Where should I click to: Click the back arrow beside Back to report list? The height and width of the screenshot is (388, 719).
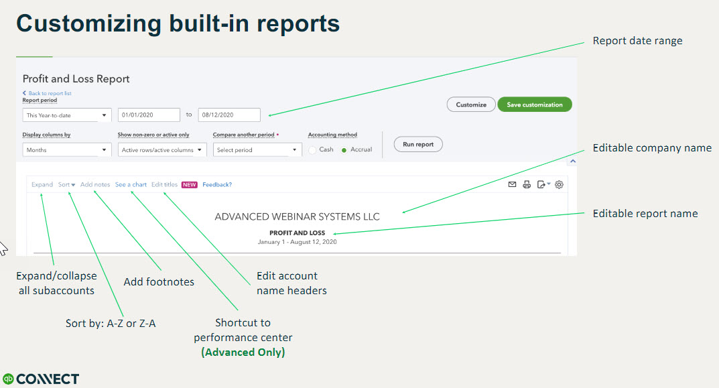pyautogui.click(x=25, y=93)
